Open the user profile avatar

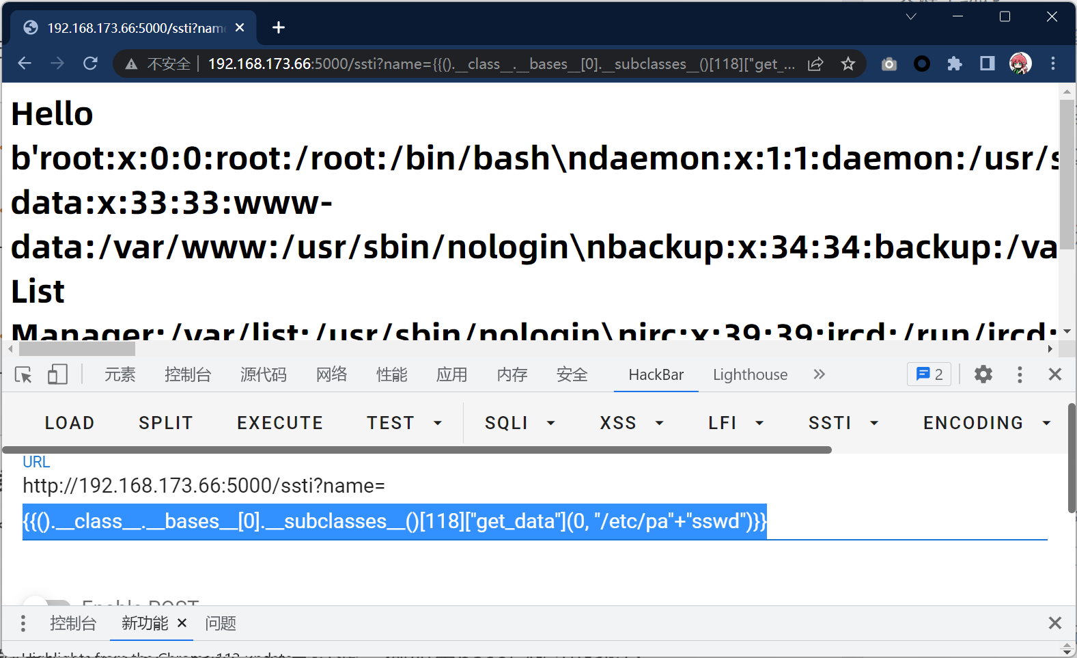point(1020,64)
